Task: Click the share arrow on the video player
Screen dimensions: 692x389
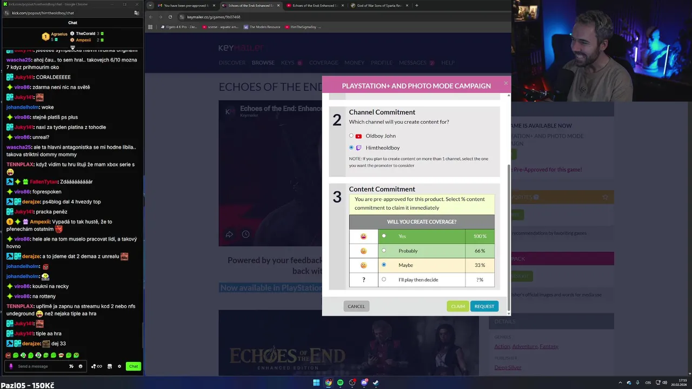Action: 229,234
